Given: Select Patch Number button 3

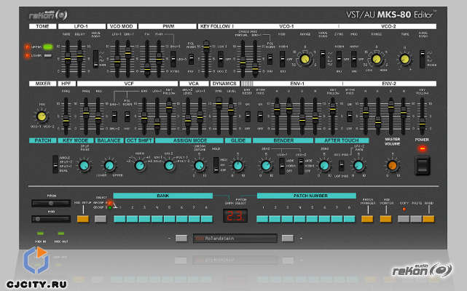Looking at the screenshot, I should (287, 219).
